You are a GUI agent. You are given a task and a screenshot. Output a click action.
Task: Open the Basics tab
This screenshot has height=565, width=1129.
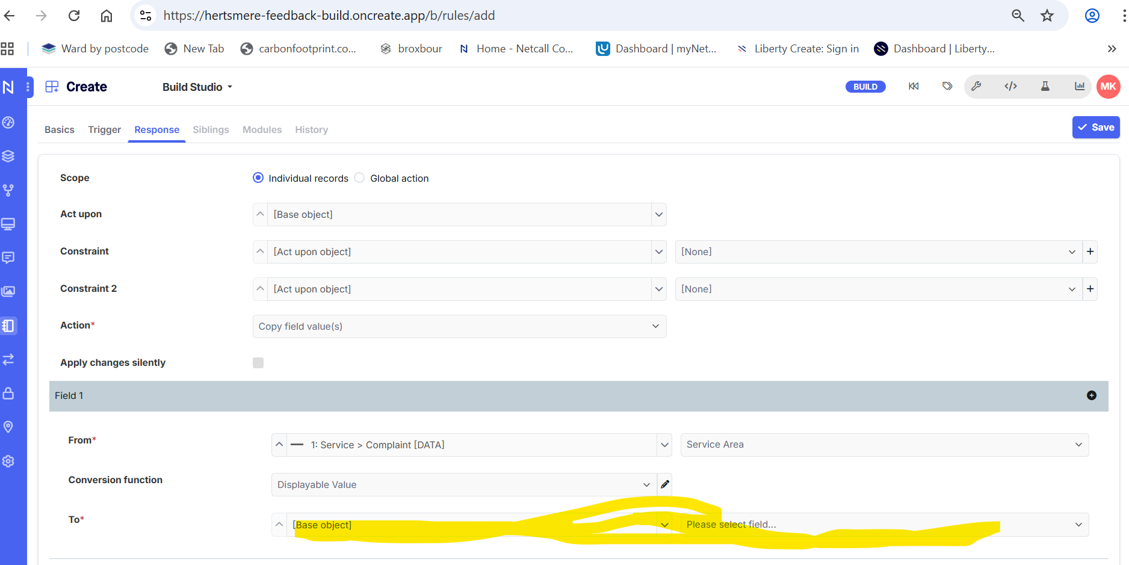[60, 130]
